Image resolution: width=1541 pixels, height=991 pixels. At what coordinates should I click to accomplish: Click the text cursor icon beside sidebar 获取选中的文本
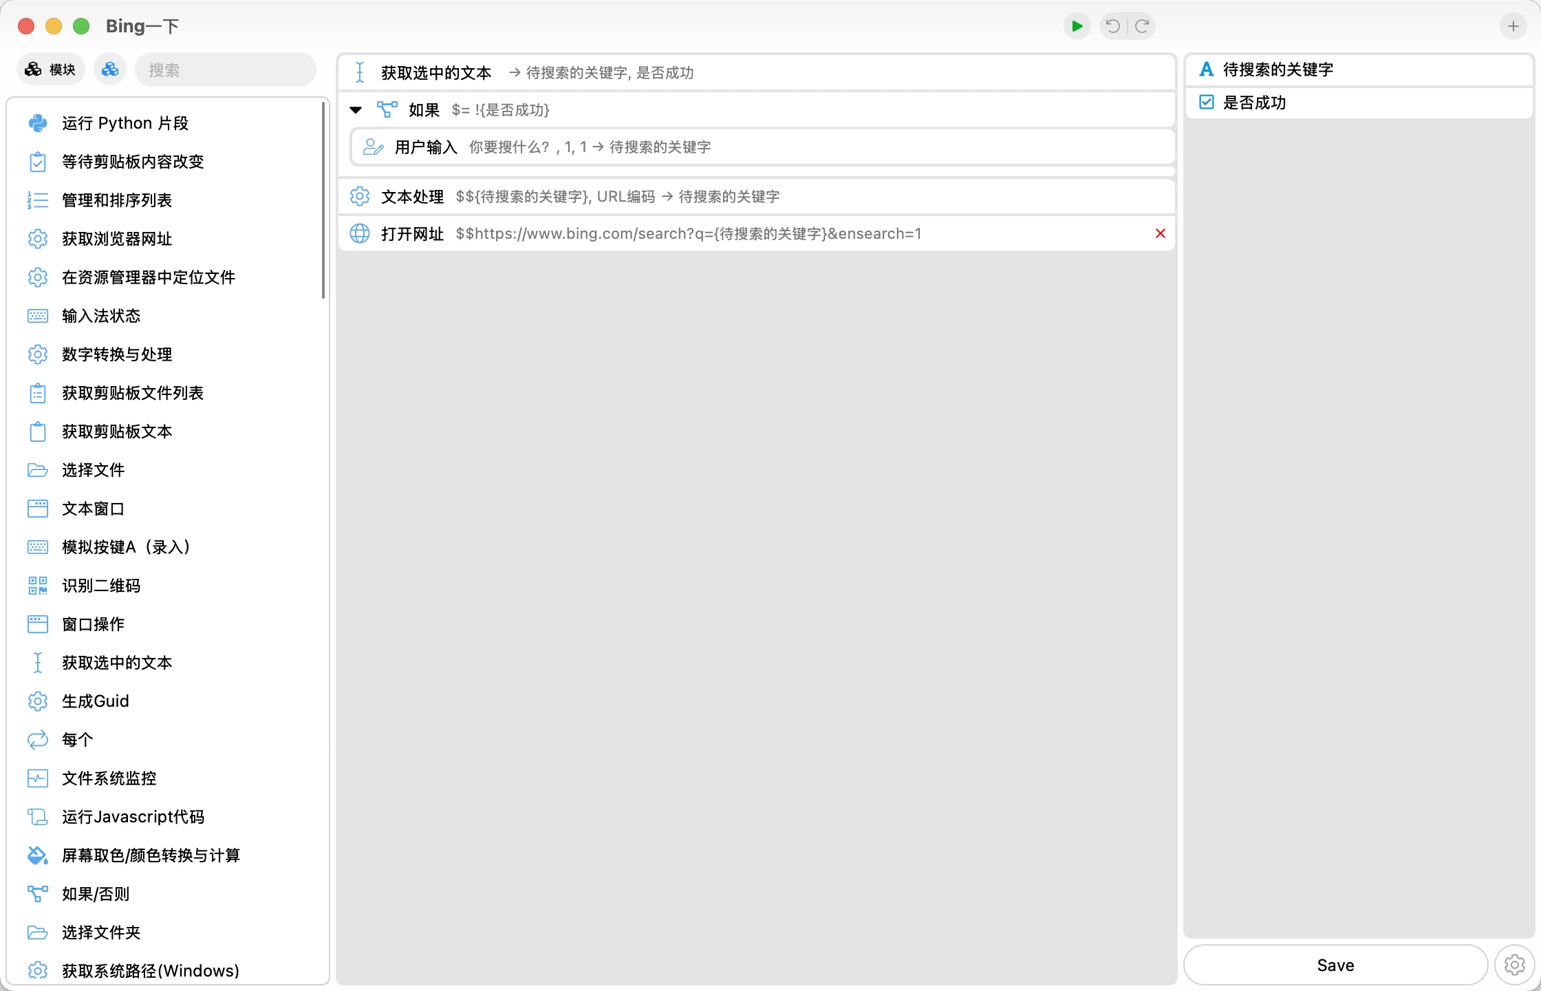37,663
